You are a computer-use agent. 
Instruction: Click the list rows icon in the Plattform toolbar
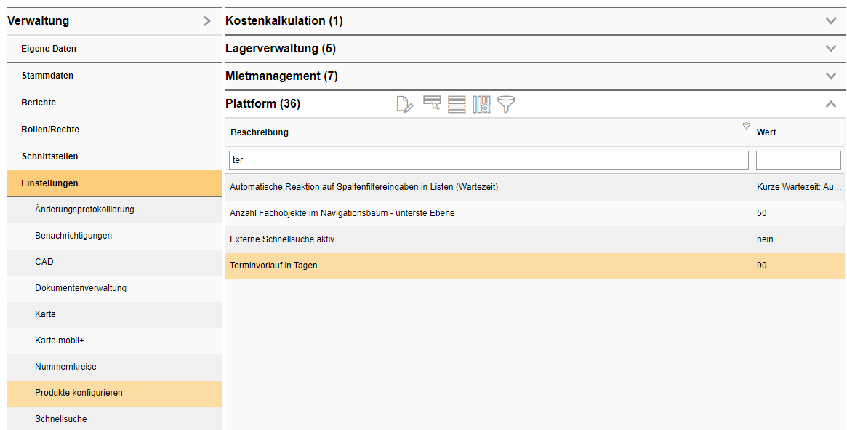[x=456, y=104]
